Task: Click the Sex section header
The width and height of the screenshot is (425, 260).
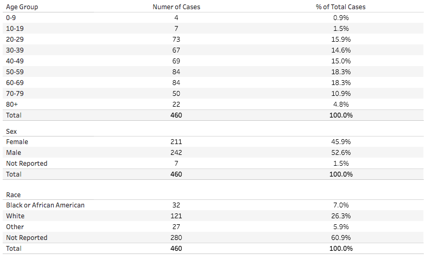Action: pyautogui.click(x=11, y=131)
